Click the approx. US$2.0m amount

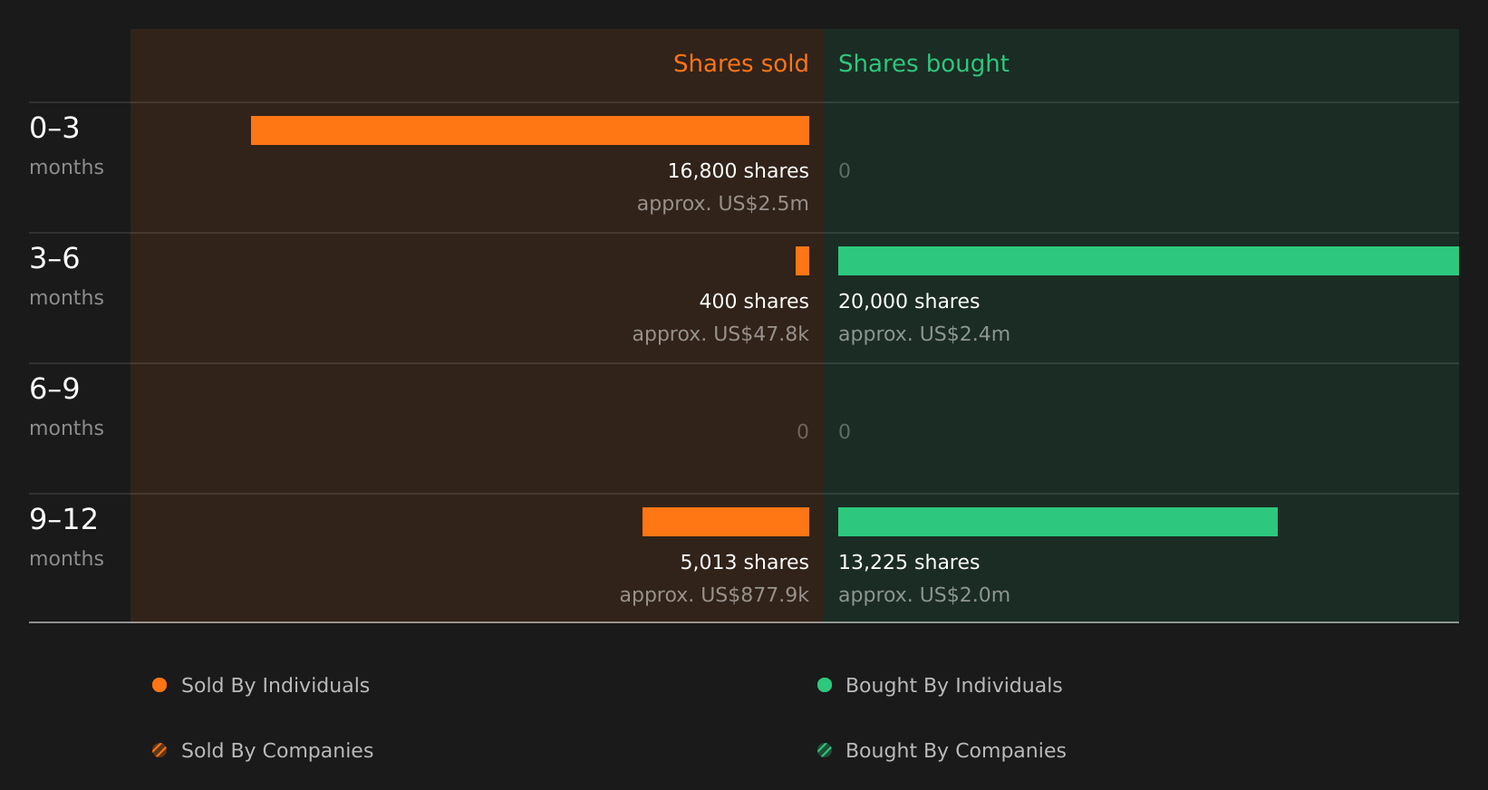point(923,595)
